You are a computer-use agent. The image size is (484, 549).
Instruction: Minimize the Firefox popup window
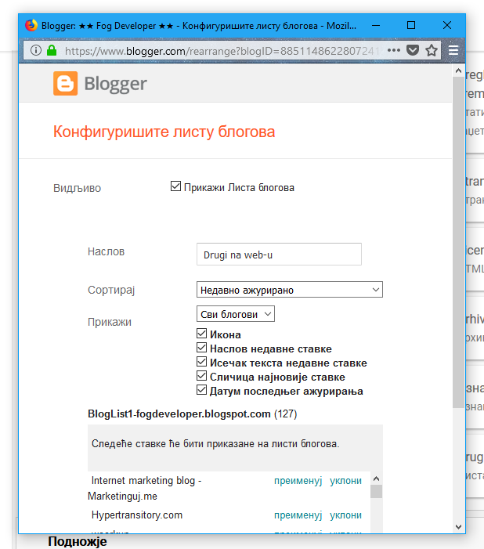pos(376,25)
